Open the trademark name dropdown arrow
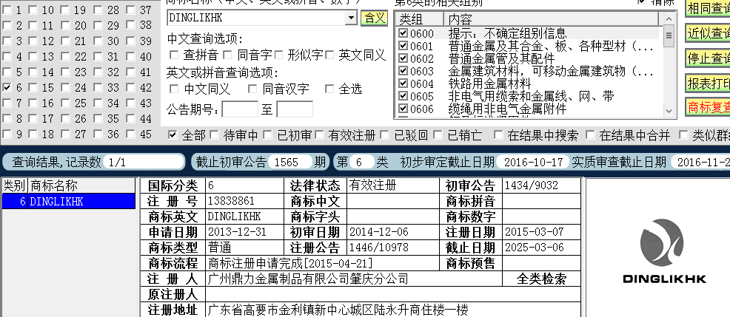The width and height of the screenshot is (730, 317). pyautogui.click(x=351, y=18)
